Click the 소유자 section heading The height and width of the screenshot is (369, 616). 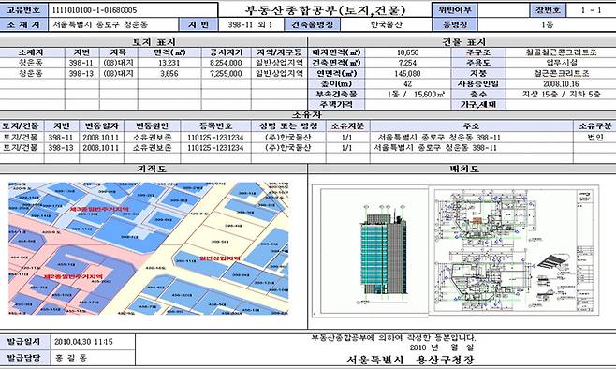tap(307, 115)
